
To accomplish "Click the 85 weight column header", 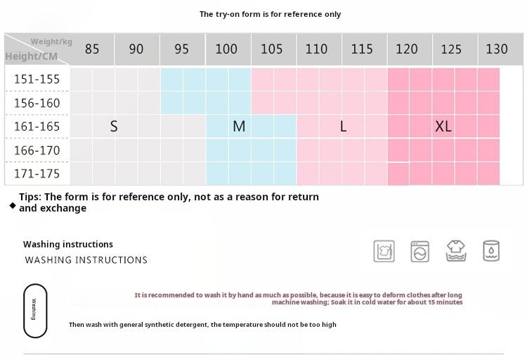I will [92, 49].
